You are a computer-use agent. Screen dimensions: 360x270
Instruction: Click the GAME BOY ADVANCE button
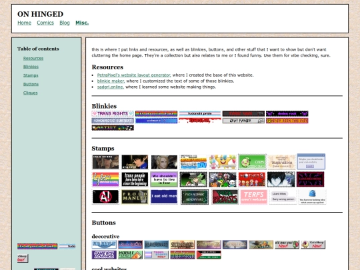(104, 255)
